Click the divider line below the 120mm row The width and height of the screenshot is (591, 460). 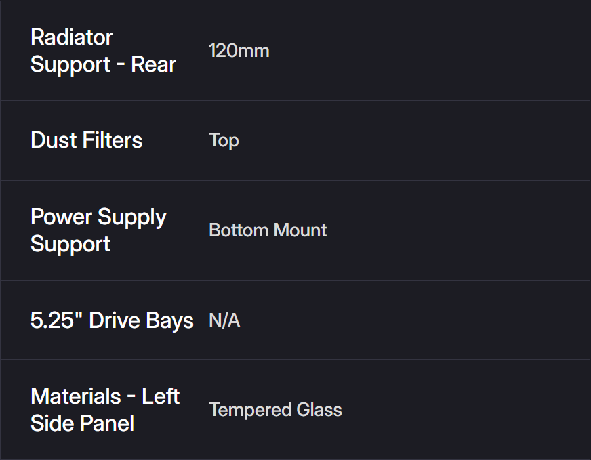(x=295, y=100)
